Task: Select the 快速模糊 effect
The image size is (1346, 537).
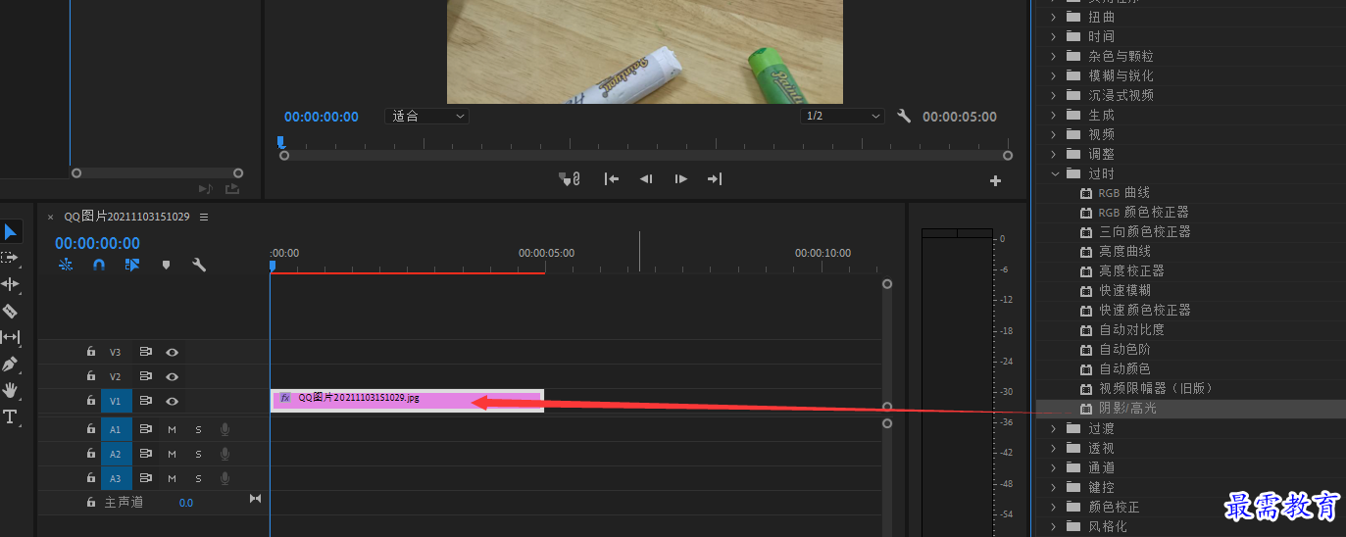Action: [x=1124, y=291]
